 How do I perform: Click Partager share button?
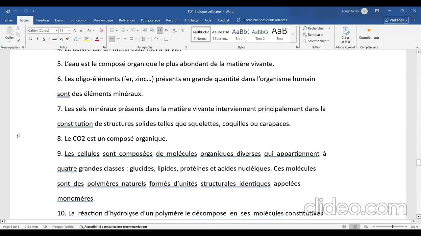pyautogui.click(x=396, y=20)
